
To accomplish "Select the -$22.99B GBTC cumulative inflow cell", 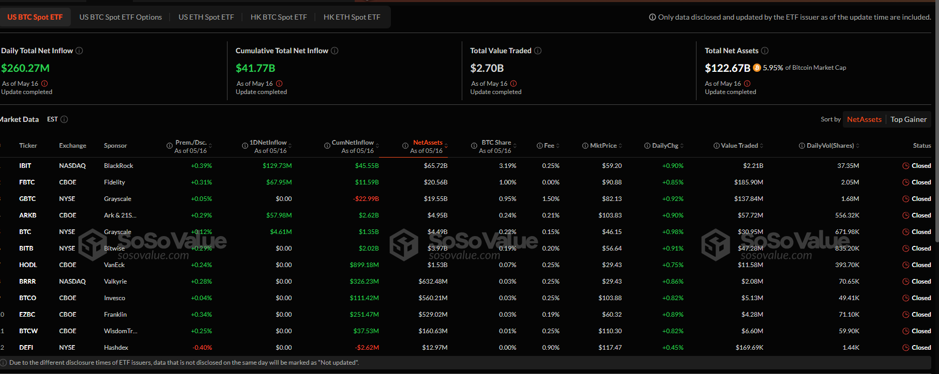I will [366, 199].
